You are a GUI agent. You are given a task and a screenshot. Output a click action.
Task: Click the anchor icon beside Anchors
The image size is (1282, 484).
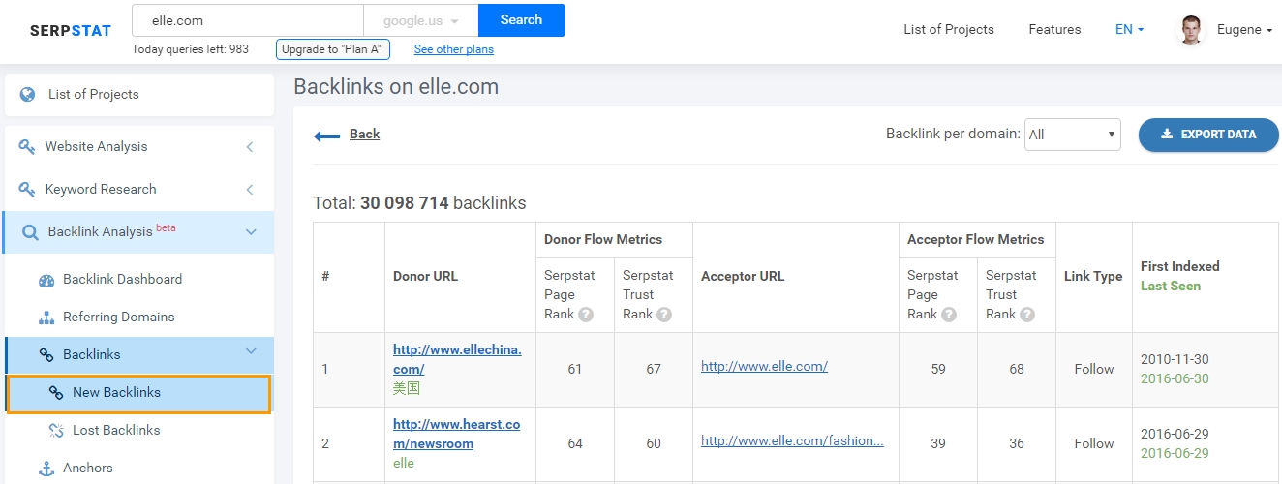click(46, 469)
